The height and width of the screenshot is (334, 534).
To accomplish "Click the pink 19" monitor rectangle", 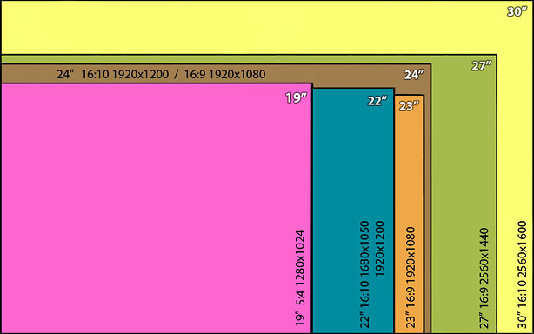I will click(x=157, y=209).
